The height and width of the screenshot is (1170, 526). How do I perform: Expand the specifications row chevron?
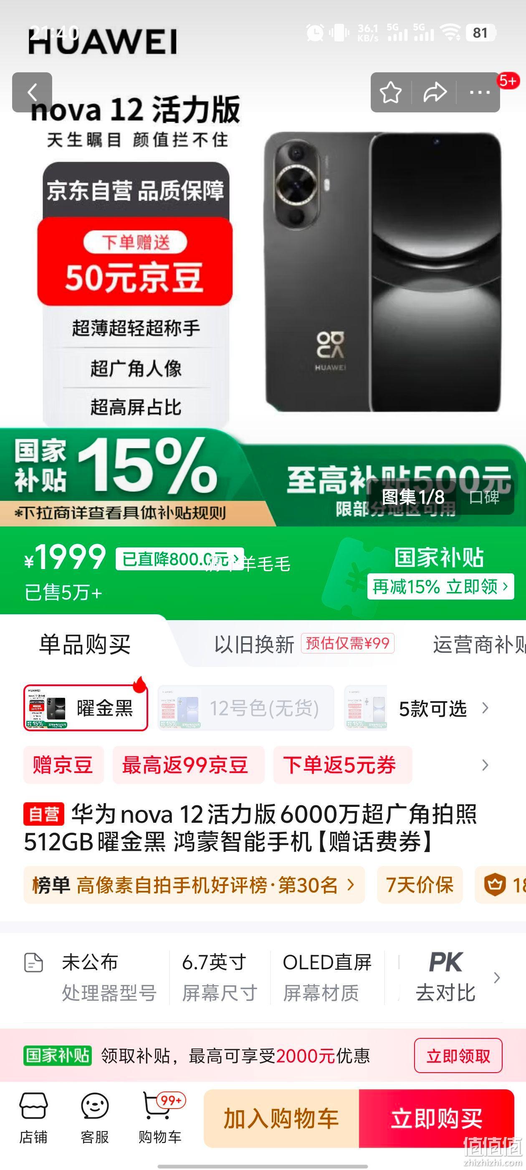click(x=497, y=977)
